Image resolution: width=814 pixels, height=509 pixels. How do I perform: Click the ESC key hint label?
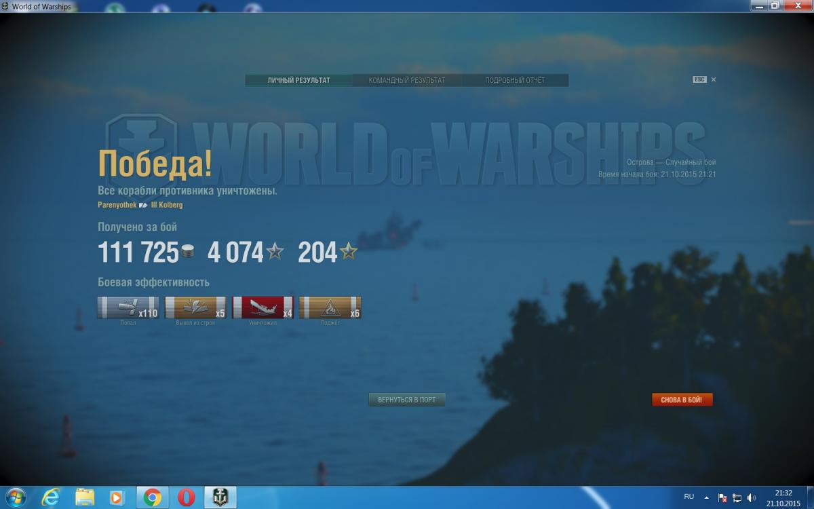(699, 79)
